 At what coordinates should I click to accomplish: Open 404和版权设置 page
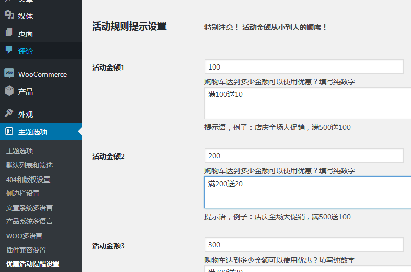point(28,179)
